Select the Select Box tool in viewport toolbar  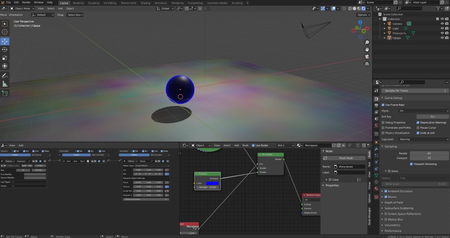pos(5,24)
